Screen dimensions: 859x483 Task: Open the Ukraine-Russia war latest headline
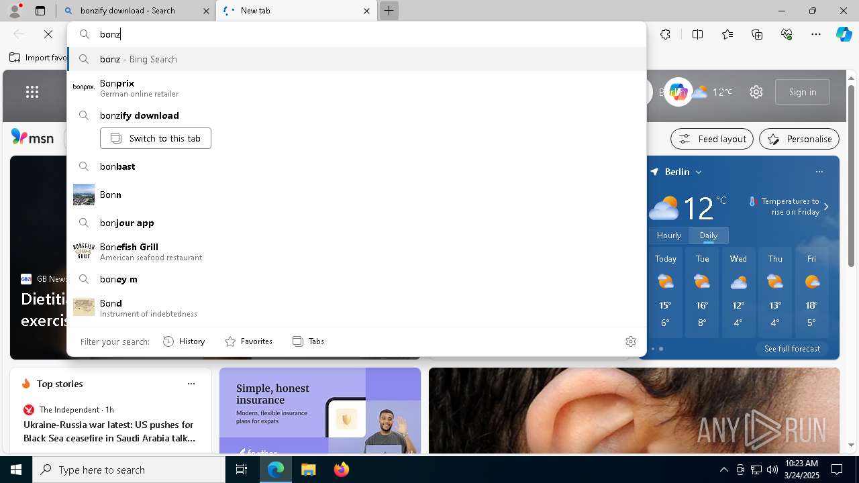point(109,431)
